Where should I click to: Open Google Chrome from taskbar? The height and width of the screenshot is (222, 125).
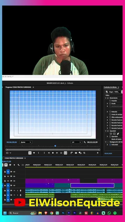coord(52,213)
